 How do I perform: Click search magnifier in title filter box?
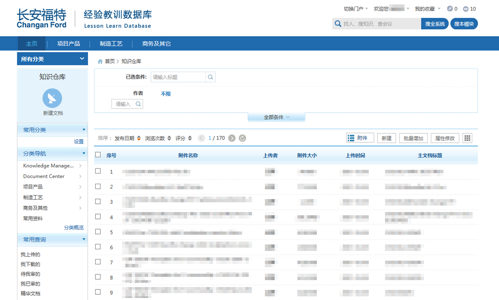pyautogui.click(x=210, y=77)
